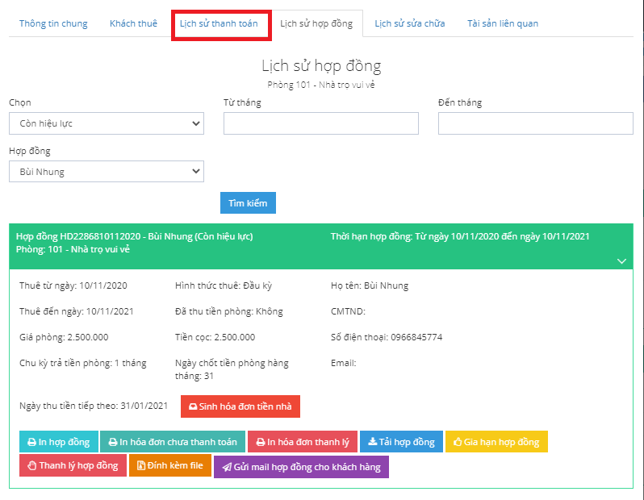Viewport: 644px width, 500px height.
Task: Download contract via Tải hợp đồng
Action: (x=401, y=442)
